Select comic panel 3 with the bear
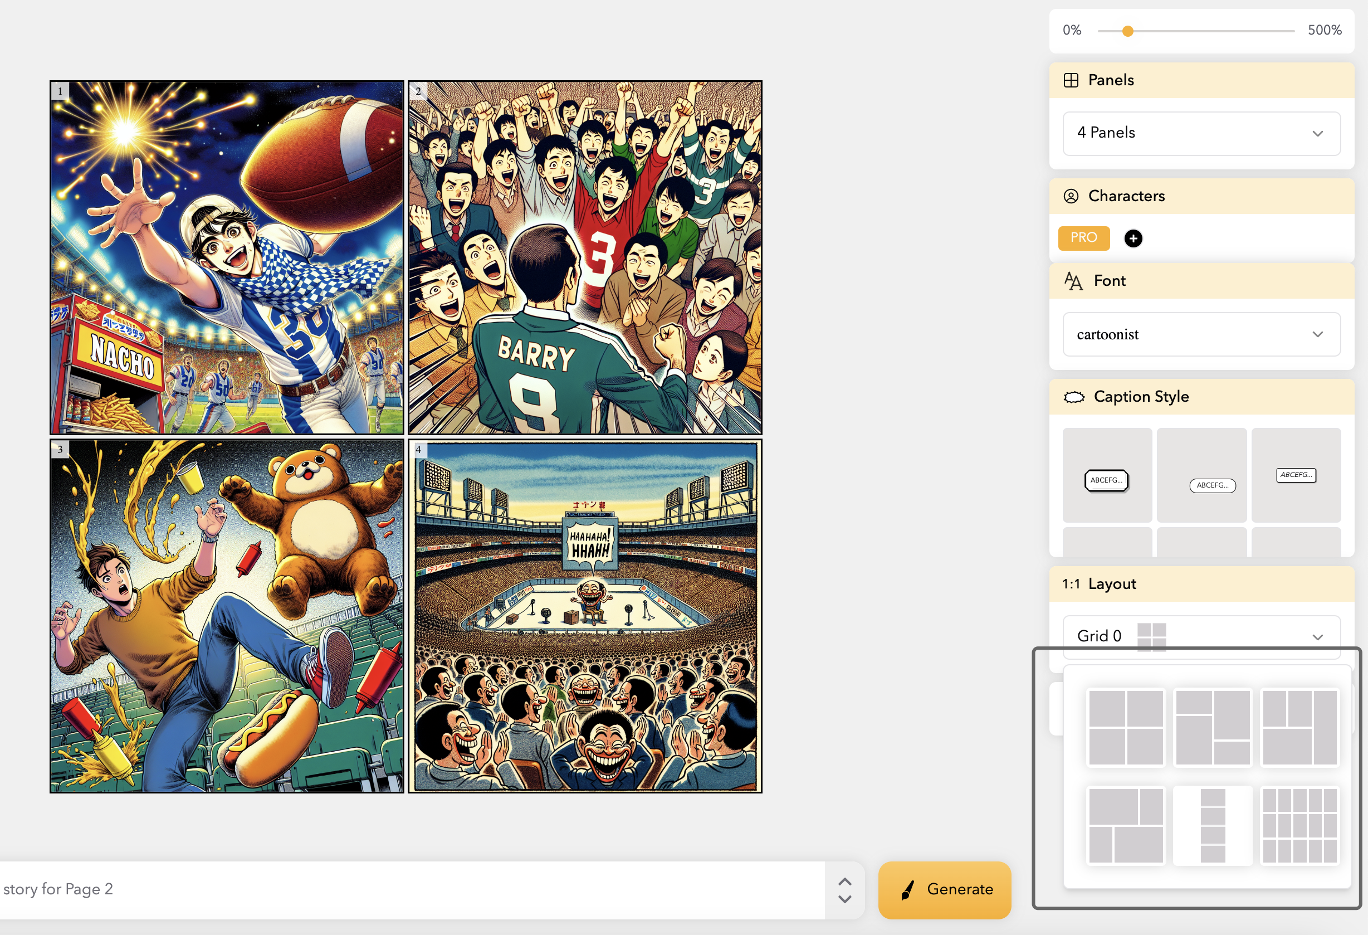This screenshot has width=1368, height=935. [227, 616]
